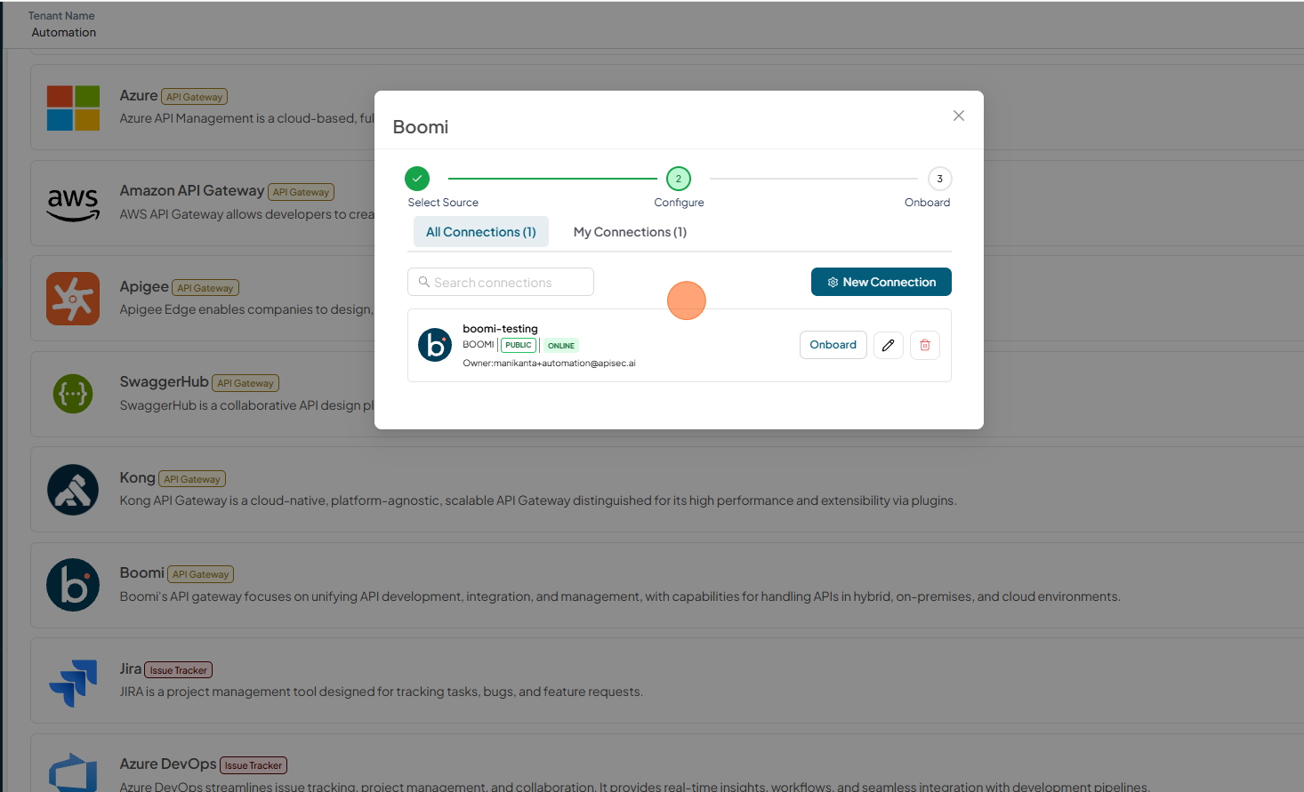
Task: Click the Kong logo icon
Action: tap(73, 490)
